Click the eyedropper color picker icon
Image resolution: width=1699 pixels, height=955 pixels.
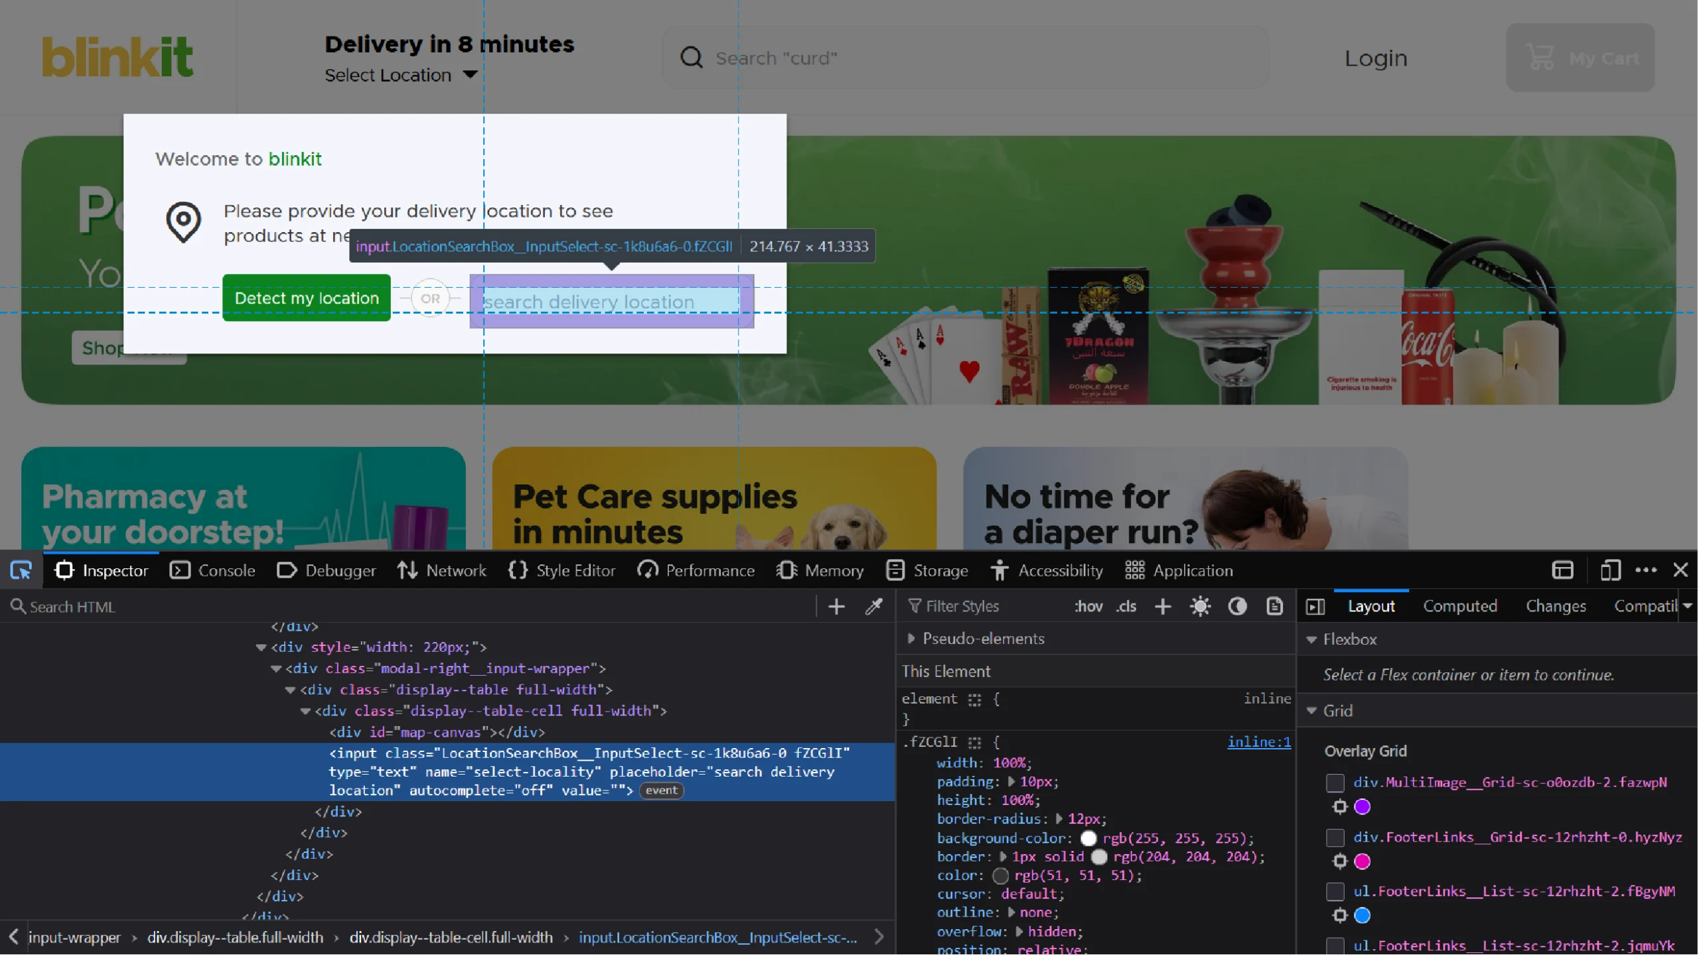click(x=874, y=607)
